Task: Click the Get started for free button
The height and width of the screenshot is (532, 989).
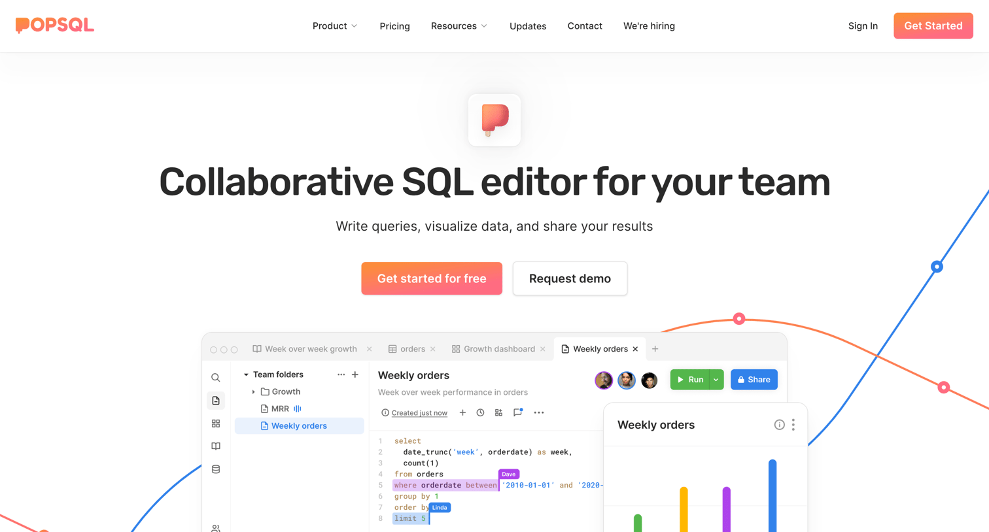Action: coord(432,278)
